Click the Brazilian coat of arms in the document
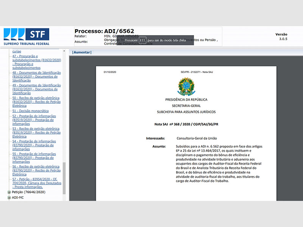Image resolution: width=303 pixels, height=227 pixels. [186, 87]
